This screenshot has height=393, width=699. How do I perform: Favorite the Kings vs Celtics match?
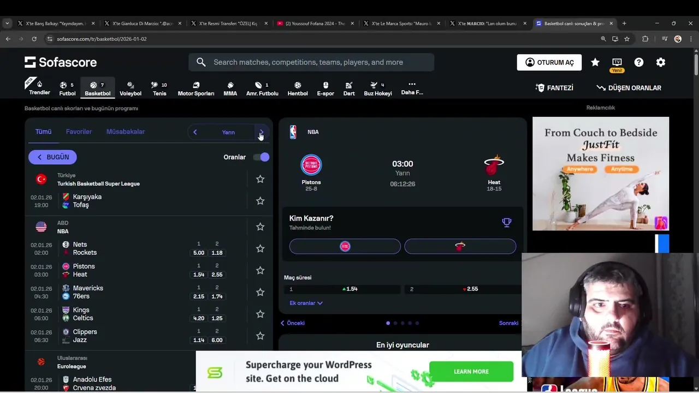coord(260,314)
